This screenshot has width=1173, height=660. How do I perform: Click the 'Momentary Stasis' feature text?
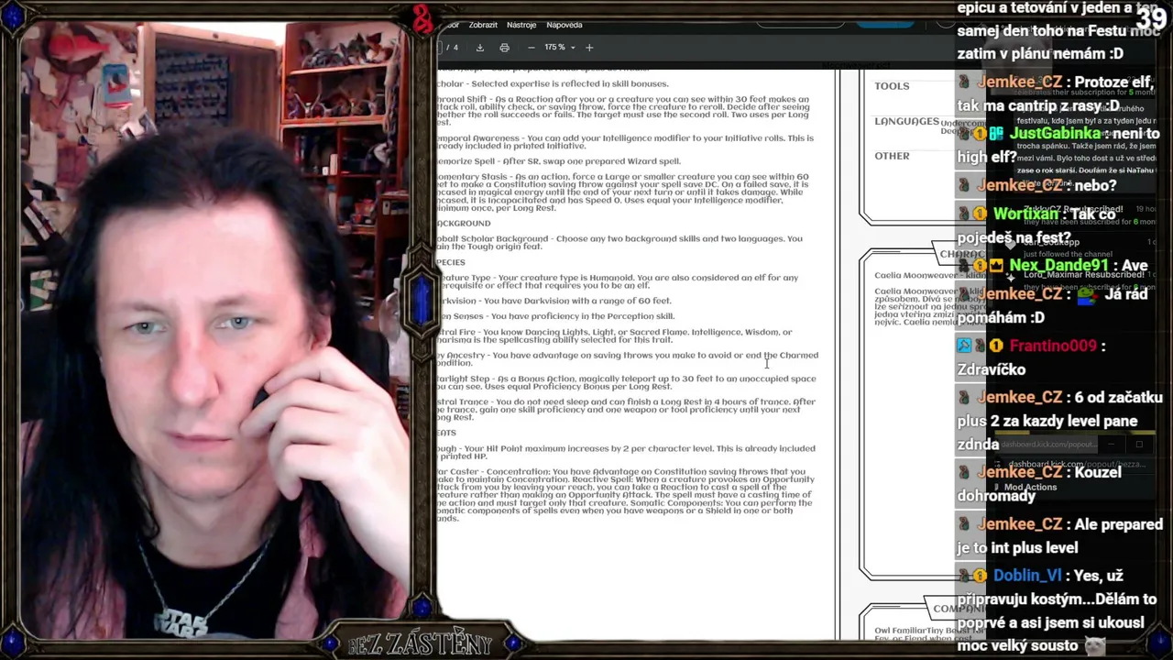623,192
